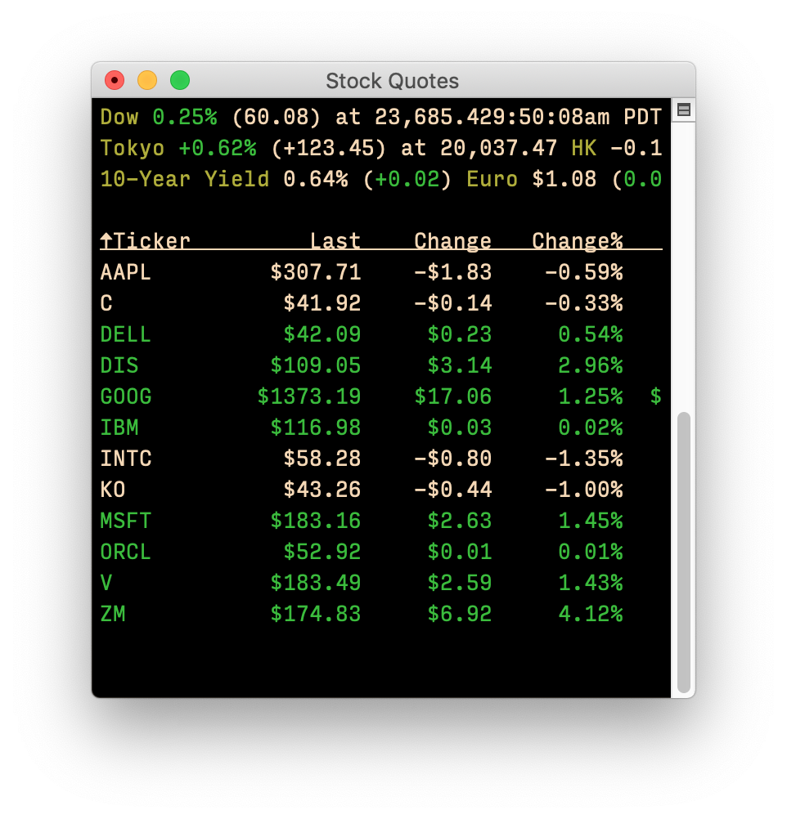787x819 pixels.
Task: Click the HK label in header
Action: pyautogui.click(x=583, y=148)
